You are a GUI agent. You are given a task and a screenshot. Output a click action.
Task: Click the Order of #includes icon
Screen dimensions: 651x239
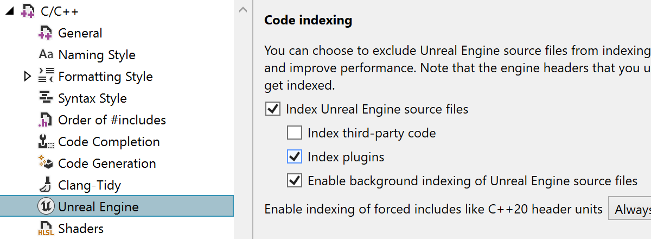[46, 120]
